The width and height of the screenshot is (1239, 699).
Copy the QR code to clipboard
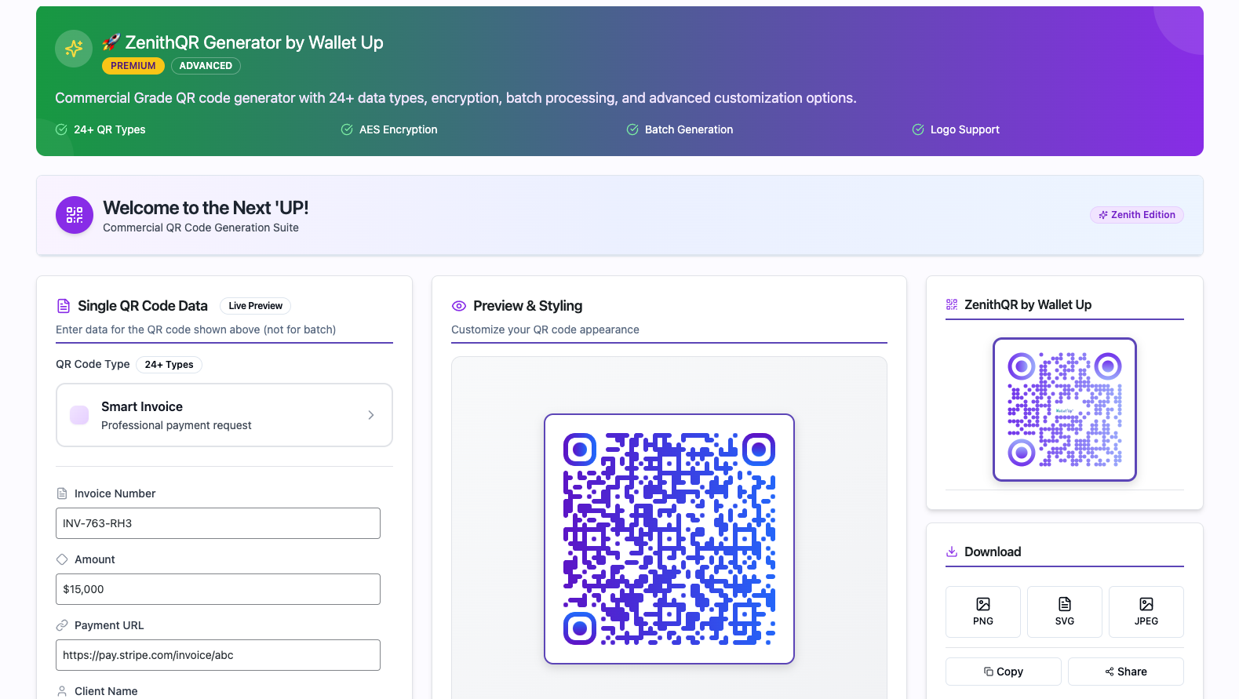(x=1004, y=672)
